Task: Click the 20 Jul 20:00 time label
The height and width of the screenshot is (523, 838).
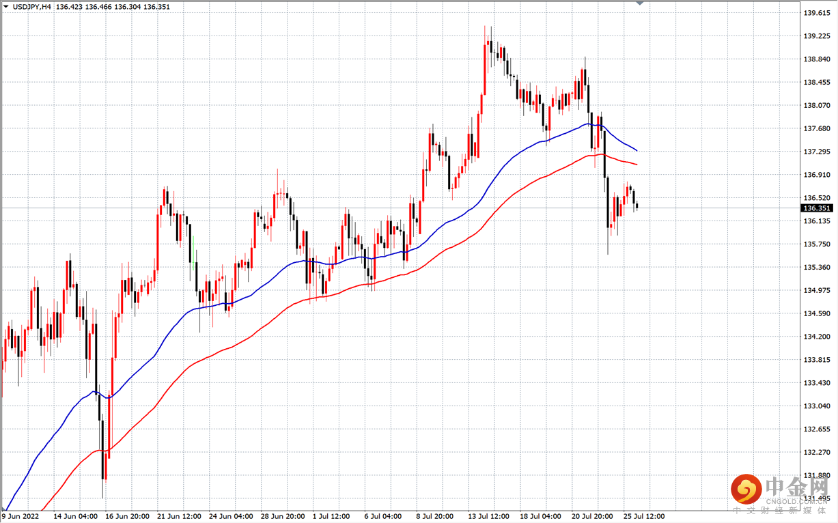Action: 593,517
